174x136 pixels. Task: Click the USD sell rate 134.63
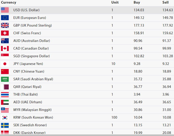[168, 10]
